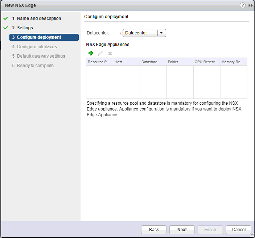Open the Datacenter dropdown arrow

coord(161,33)
